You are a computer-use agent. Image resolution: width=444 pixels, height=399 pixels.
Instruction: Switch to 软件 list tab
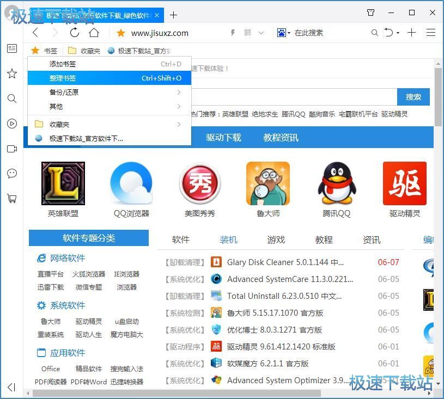tap(181, 240)
